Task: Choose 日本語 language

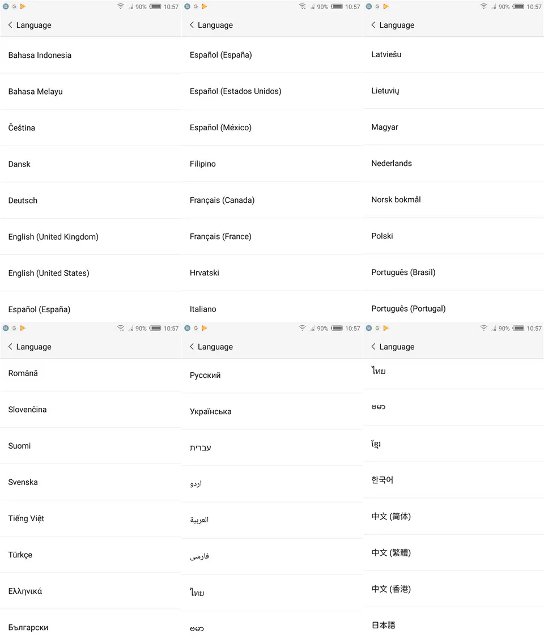Action: tap(453, 625)
